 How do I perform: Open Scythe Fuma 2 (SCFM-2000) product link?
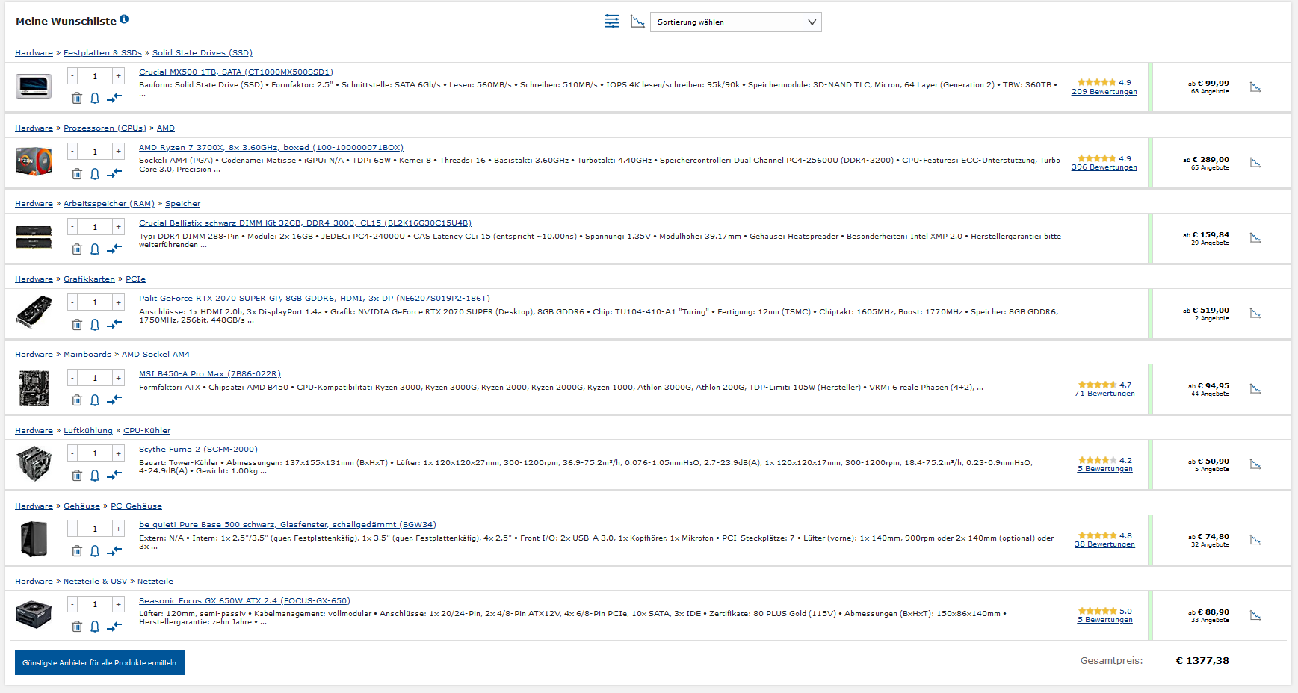click(x=198, y=450)
